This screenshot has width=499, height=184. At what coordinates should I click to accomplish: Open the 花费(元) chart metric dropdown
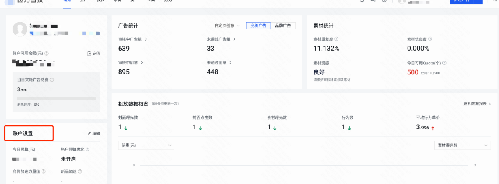pyautogui.click(x=146, y=145)
